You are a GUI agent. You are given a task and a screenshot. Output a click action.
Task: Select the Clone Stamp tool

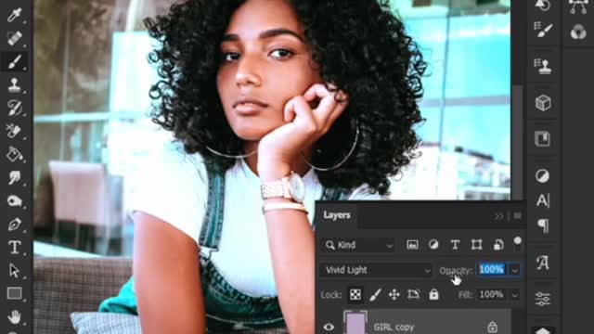tap(15, 84)
